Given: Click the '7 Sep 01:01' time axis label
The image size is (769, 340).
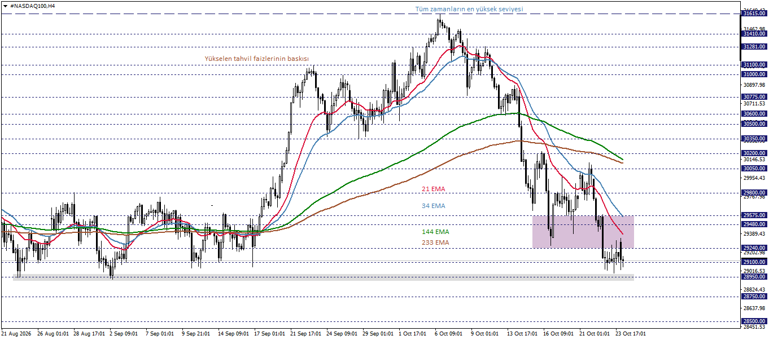Looking at the screenshot, I should [160, 334].
